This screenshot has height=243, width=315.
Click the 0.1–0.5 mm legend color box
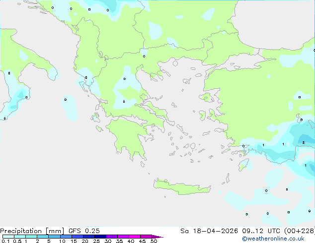click(8, 237)
